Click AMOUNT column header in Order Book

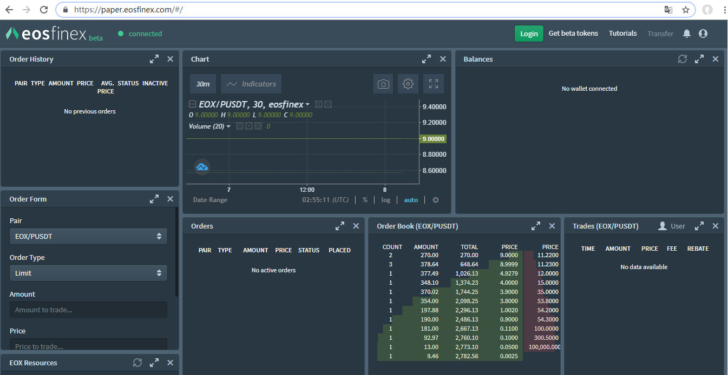(x=426, y=247)
